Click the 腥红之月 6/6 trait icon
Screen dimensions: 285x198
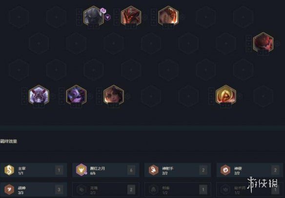click(81, 170)
